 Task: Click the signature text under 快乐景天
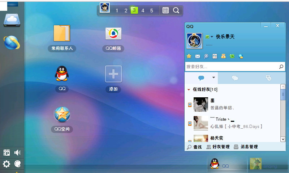[209, 45]
